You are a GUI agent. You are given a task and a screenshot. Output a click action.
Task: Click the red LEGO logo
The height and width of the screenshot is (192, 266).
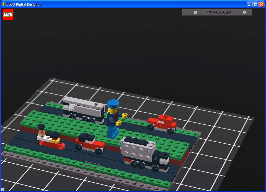tap(8, 15)
